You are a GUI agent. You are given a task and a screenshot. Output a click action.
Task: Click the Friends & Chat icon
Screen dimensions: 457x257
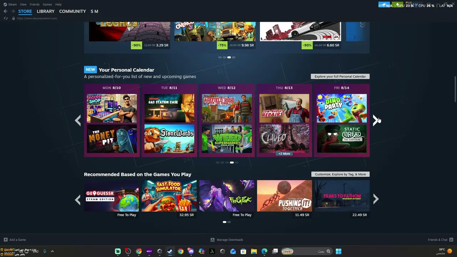point(451,240)
